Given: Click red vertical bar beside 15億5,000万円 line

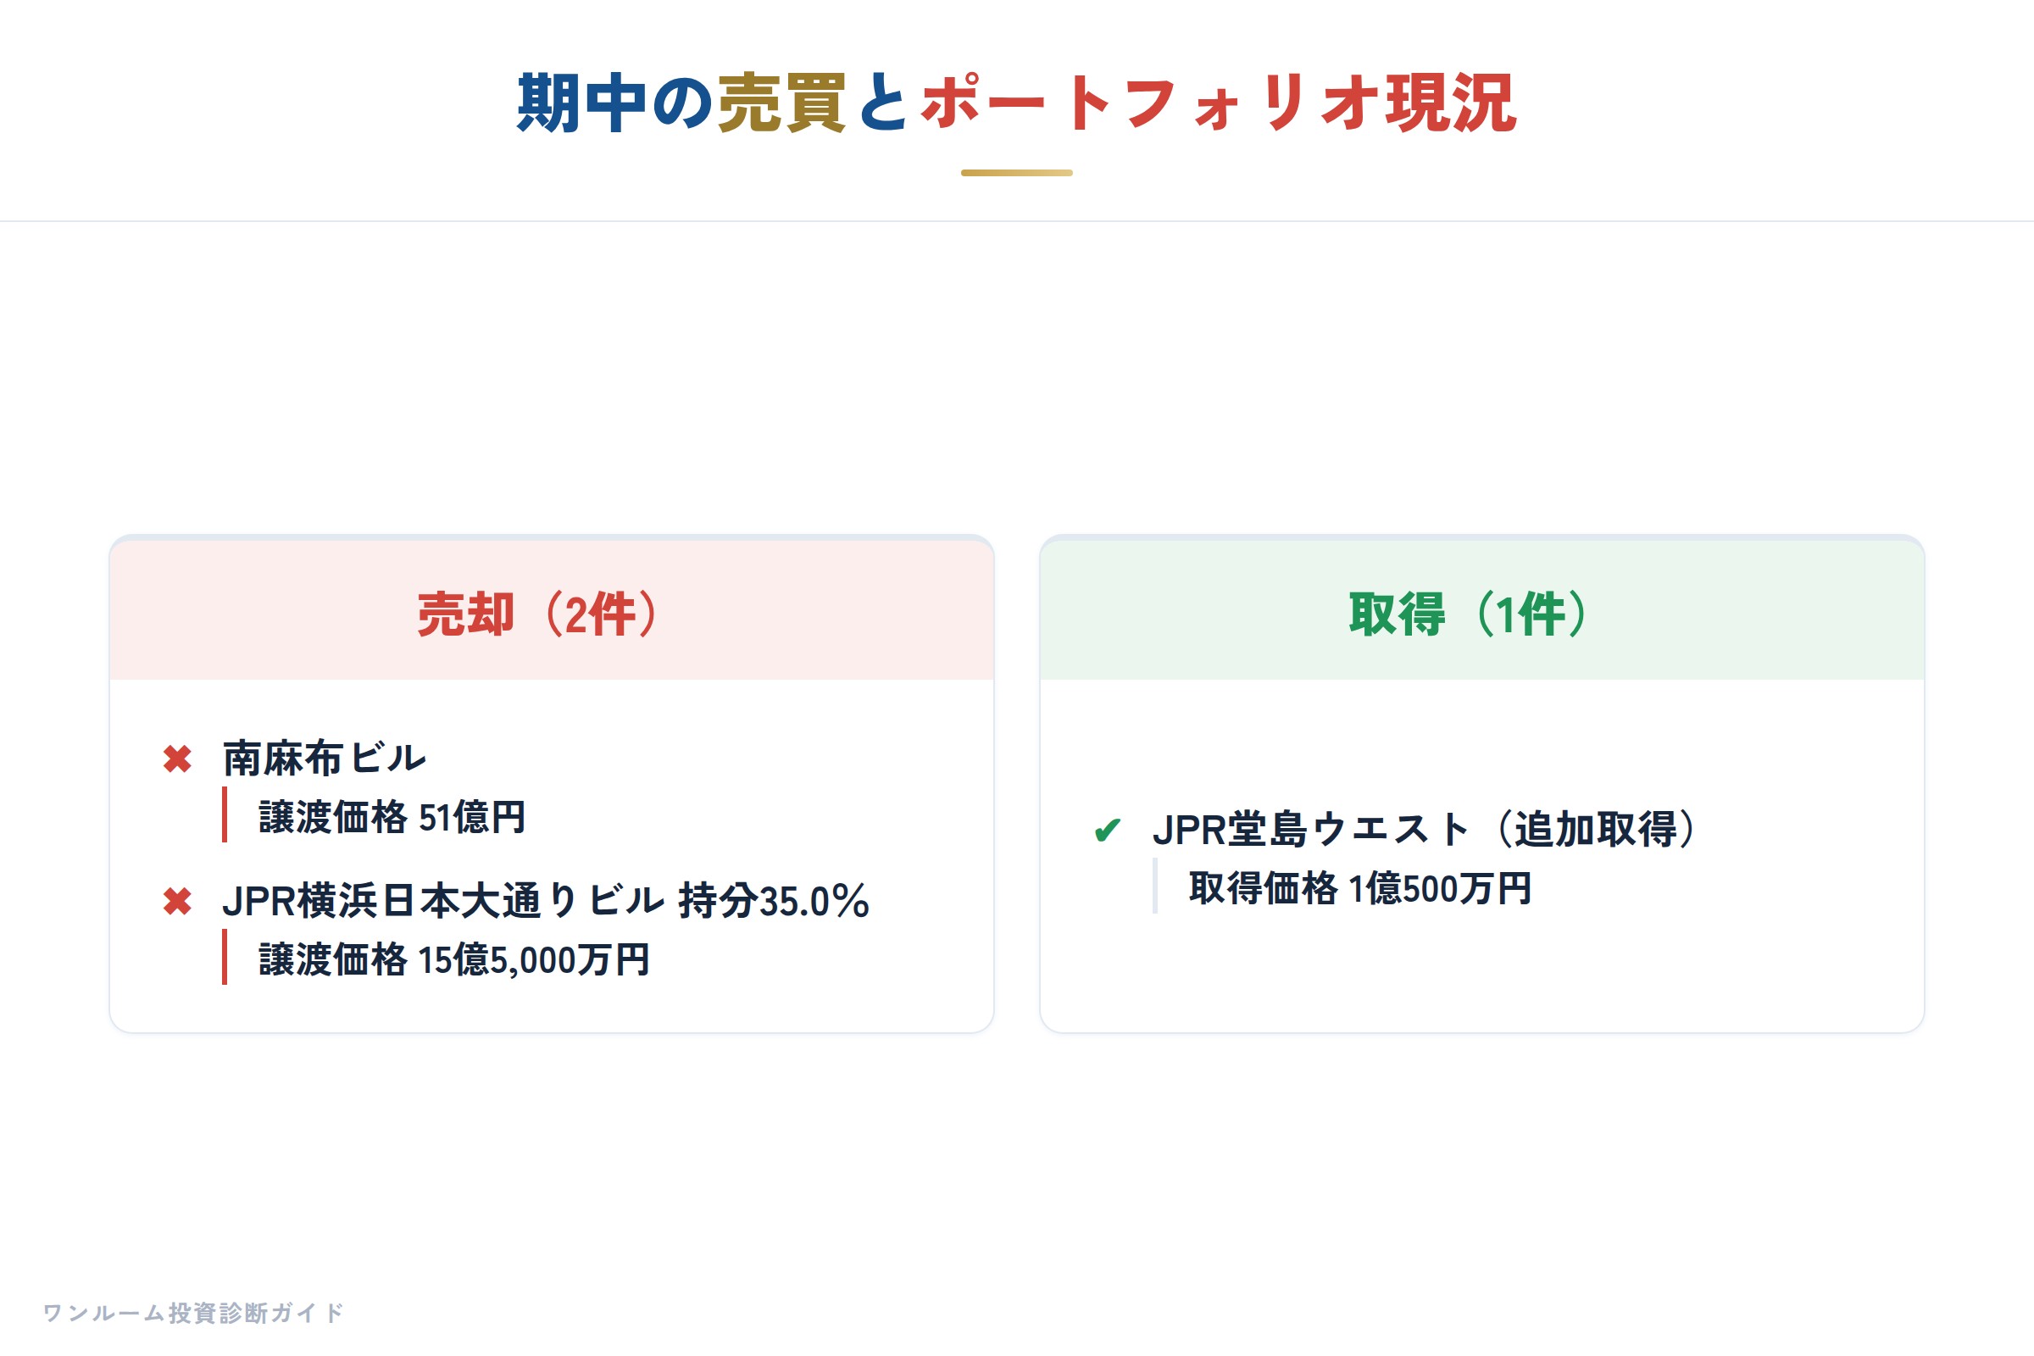Looking at the screenshot, I should click(225, 958).
